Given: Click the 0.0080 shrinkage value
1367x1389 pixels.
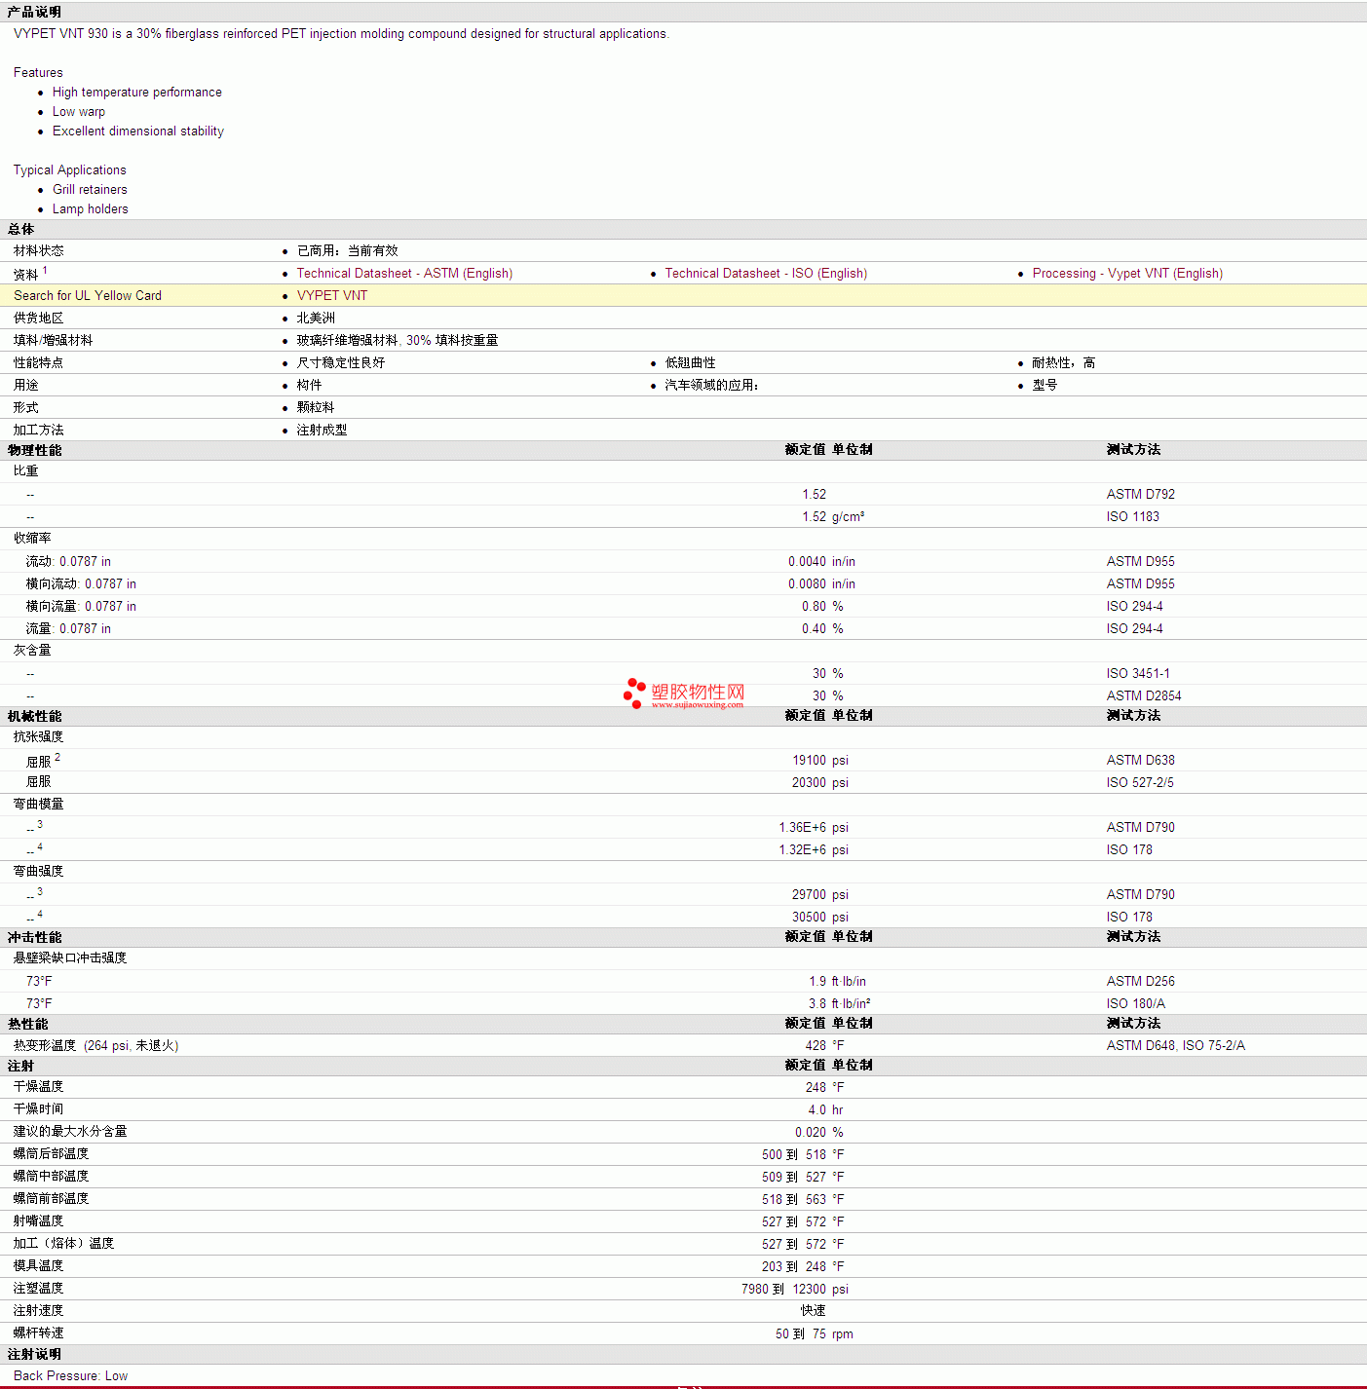Looking at the screenshot, I should (807, 584).
